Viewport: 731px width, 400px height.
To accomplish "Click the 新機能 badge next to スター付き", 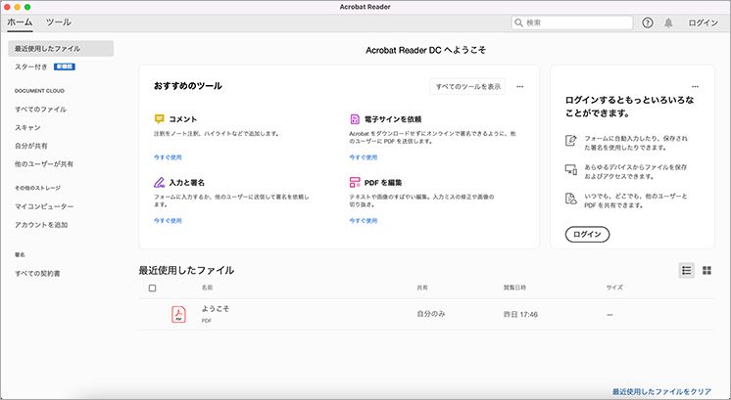I will tap(65, 67).
